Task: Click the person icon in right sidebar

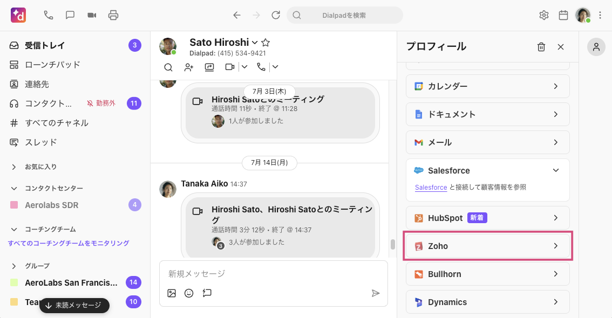Action: (596, 47)
